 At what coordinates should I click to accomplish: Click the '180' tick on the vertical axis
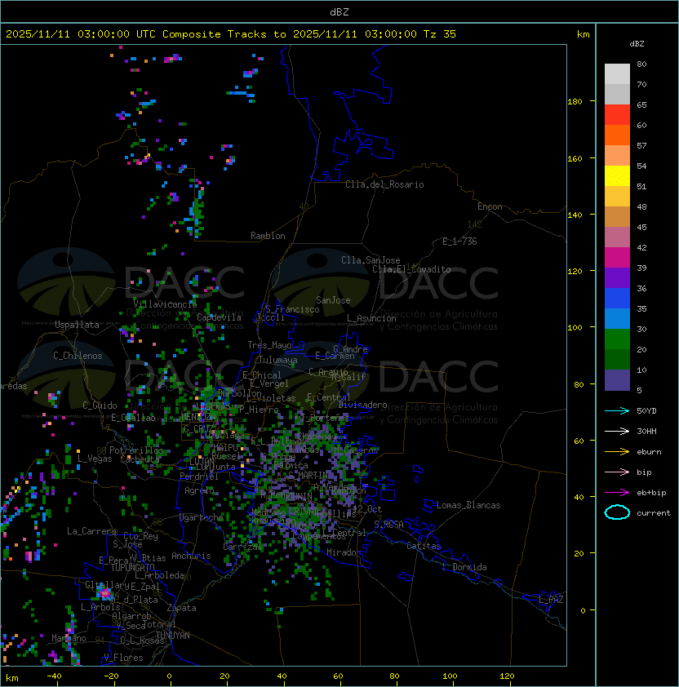tap(575, 102)
